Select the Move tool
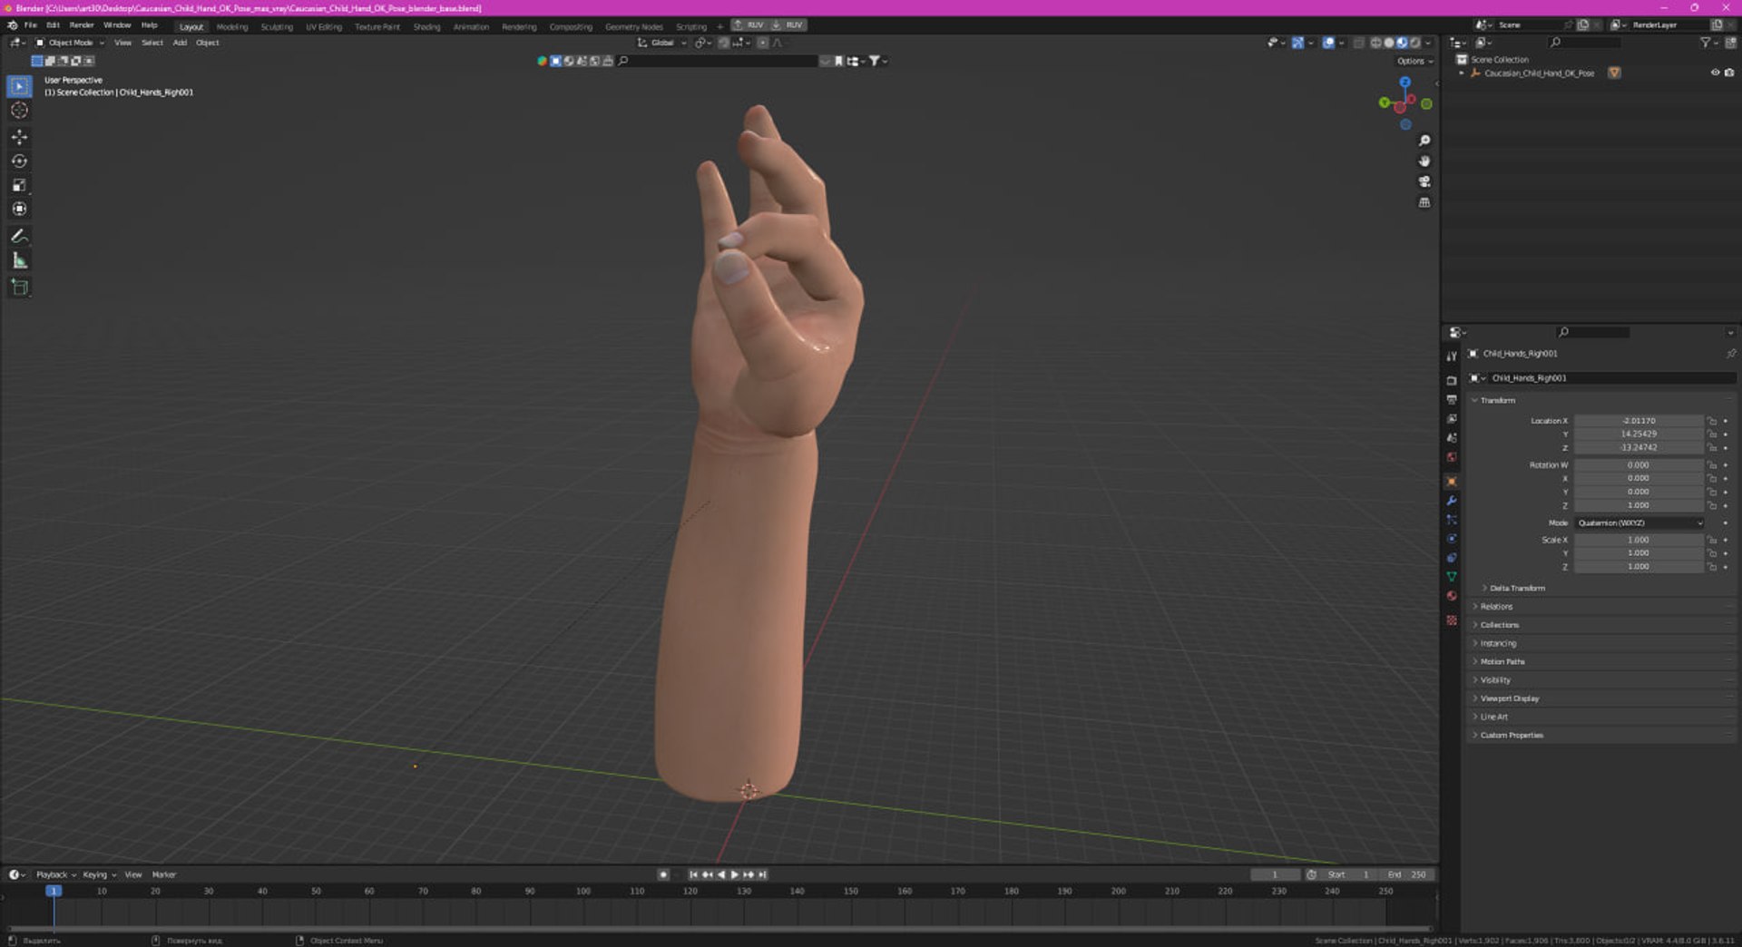The image size is (1742, 947). tap(19, 137)
